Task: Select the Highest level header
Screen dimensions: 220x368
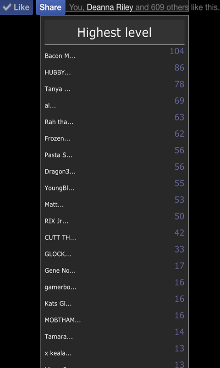Action: 115,32
